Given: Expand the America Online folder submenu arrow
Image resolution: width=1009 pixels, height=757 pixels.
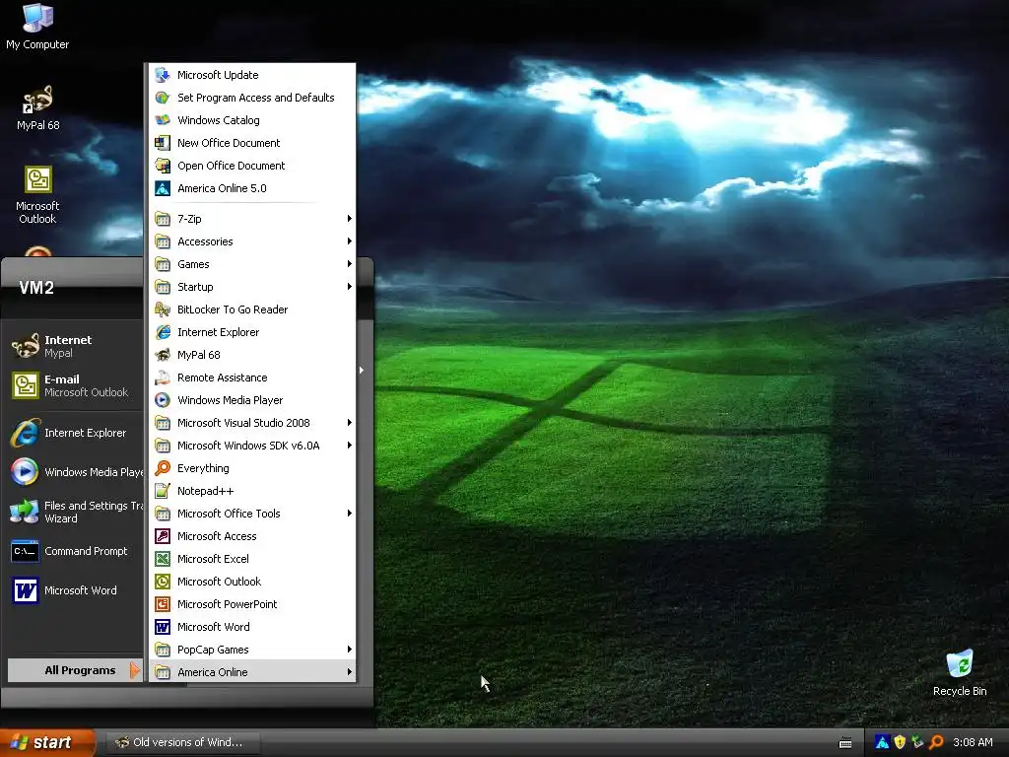Looking at the screenshot, I should point(350,672).
